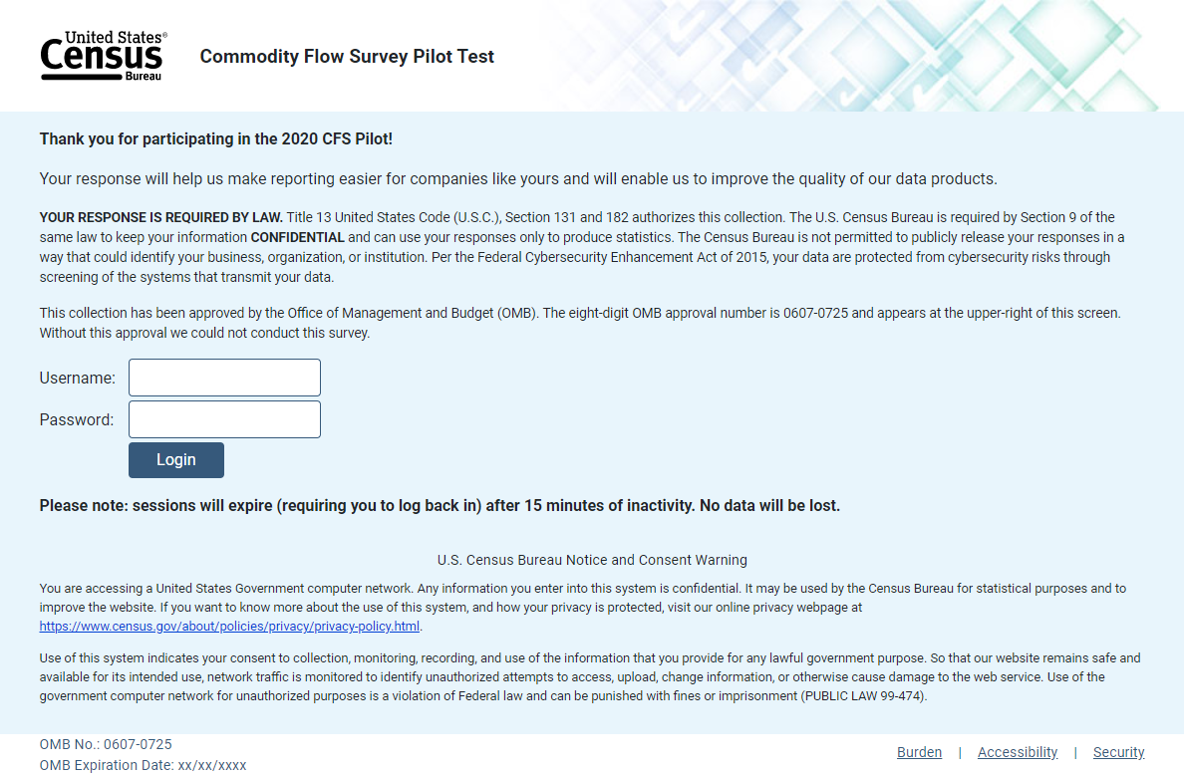Viewport: 1184px width, 776px height.
Task: Open the Burden link in footer
Action: [919, 752]
